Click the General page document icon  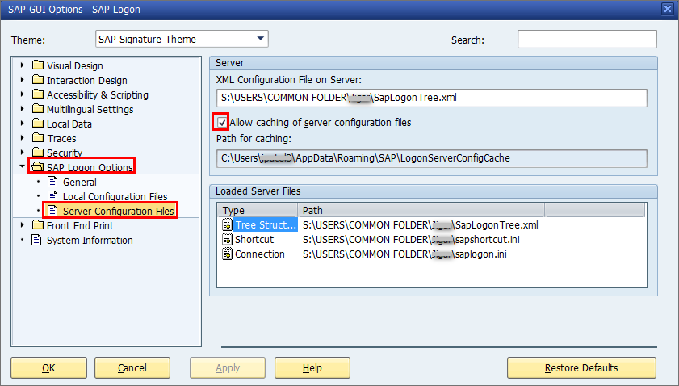(52, 182)
